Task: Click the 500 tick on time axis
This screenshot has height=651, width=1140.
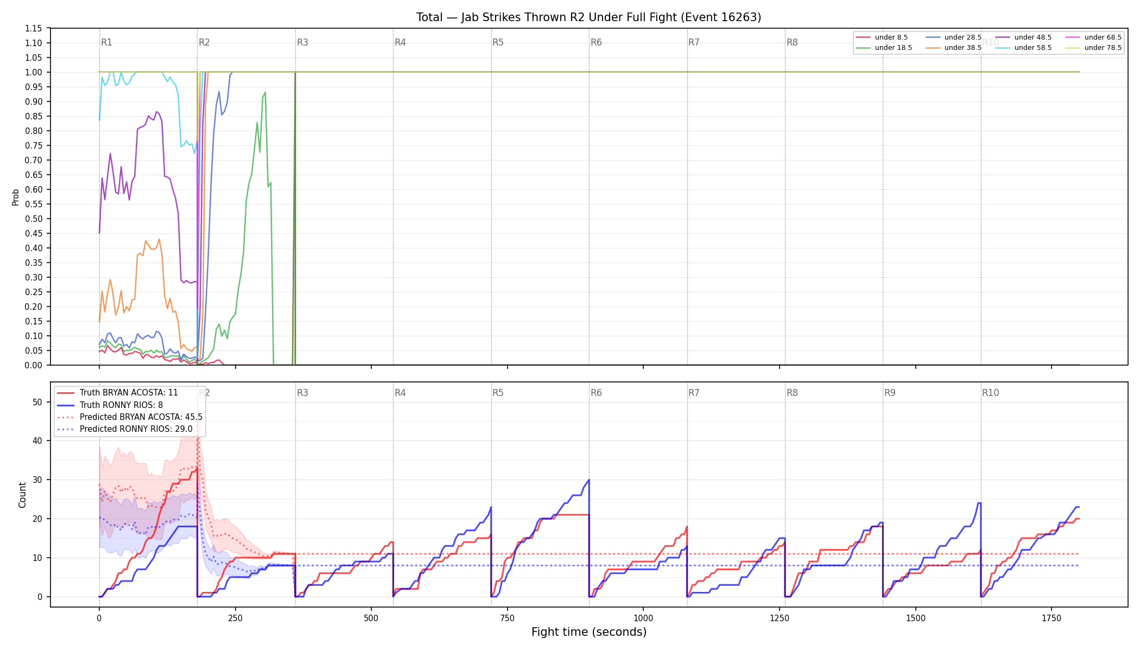Action: coord(371,618)
